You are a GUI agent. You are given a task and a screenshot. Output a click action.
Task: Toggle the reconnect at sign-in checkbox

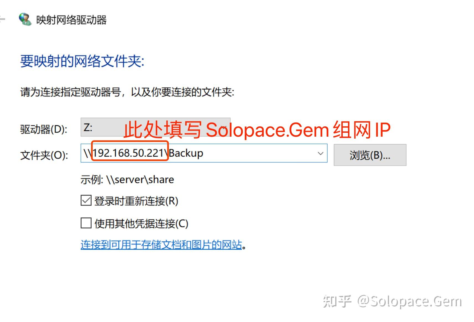coord(86,201)
